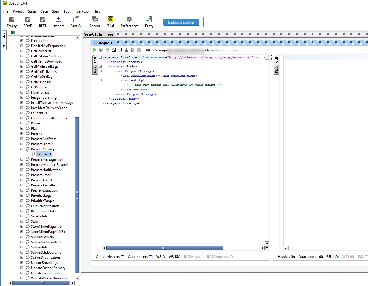Open the WS-A tab
The height and width of the screenshot is (286, 368).
pyautogui.click(x=161, y=257)
